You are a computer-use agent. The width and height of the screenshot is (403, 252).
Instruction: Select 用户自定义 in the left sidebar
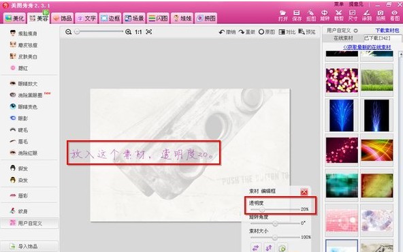29,223
